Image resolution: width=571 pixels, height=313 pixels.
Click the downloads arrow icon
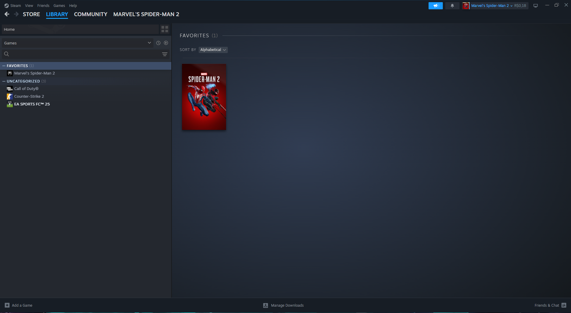pyautogui.click(x=265, y=305)
